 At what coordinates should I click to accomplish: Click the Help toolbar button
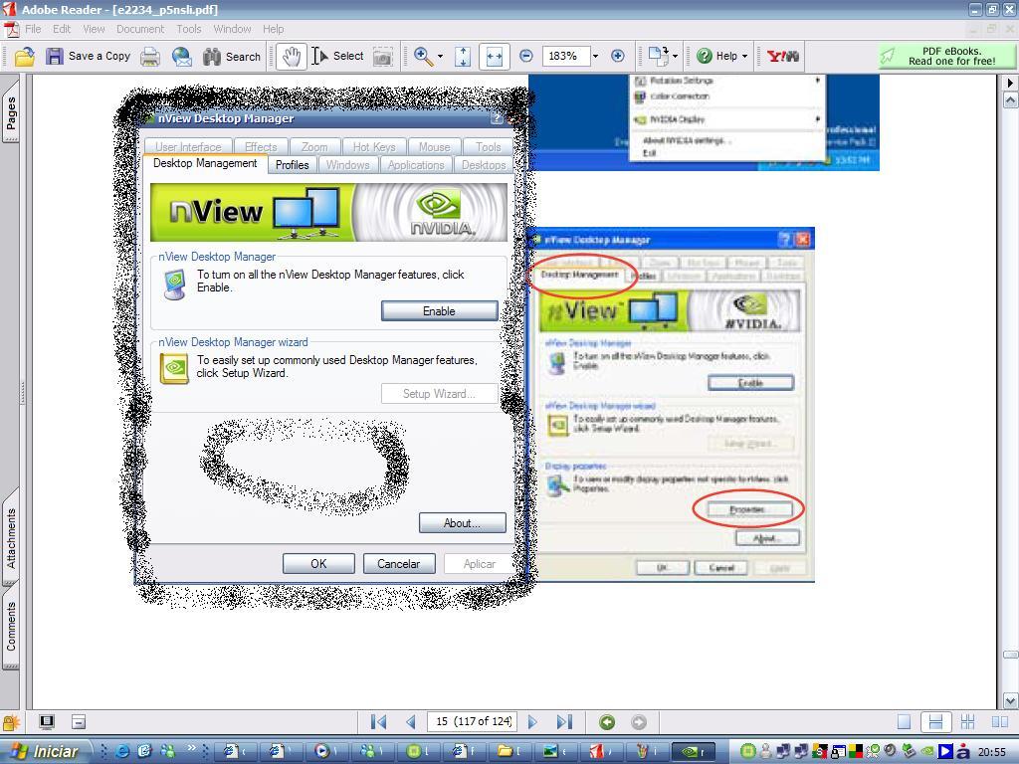pyautogui.click(x=717, y=57)
